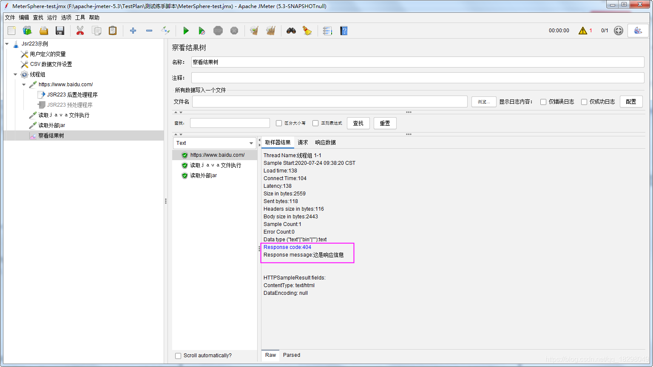Screen dimensions: 653x367
Task: Start the test with green play icon
Action: [186, 31]
